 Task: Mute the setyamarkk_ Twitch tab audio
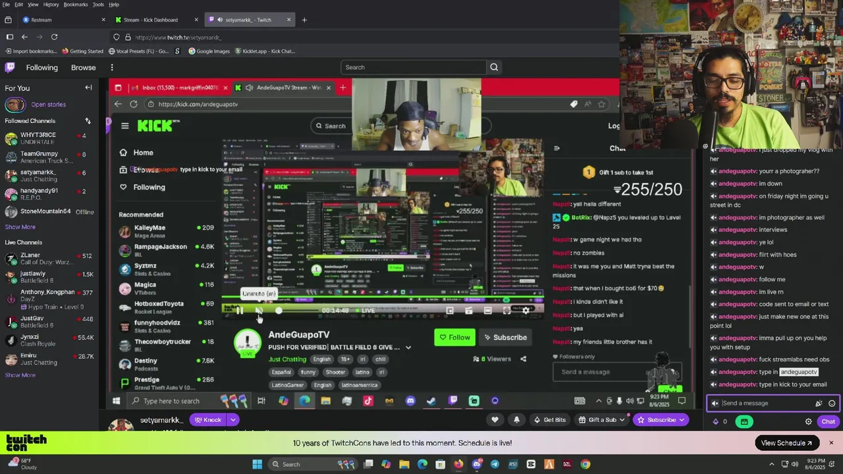[219, 20]
